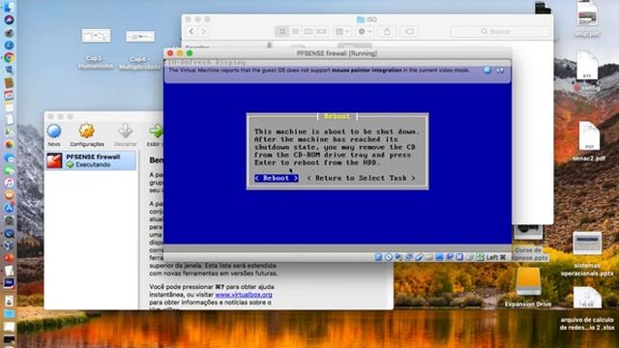The width and height of the screenshot is (619, 348).
Task: Open Safari compass icon in Dock
Action: click(9, 45)
